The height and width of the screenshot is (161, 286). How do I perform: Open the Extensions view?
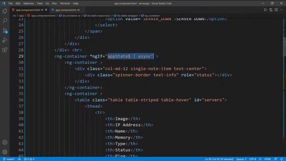(x=5, y=50)
